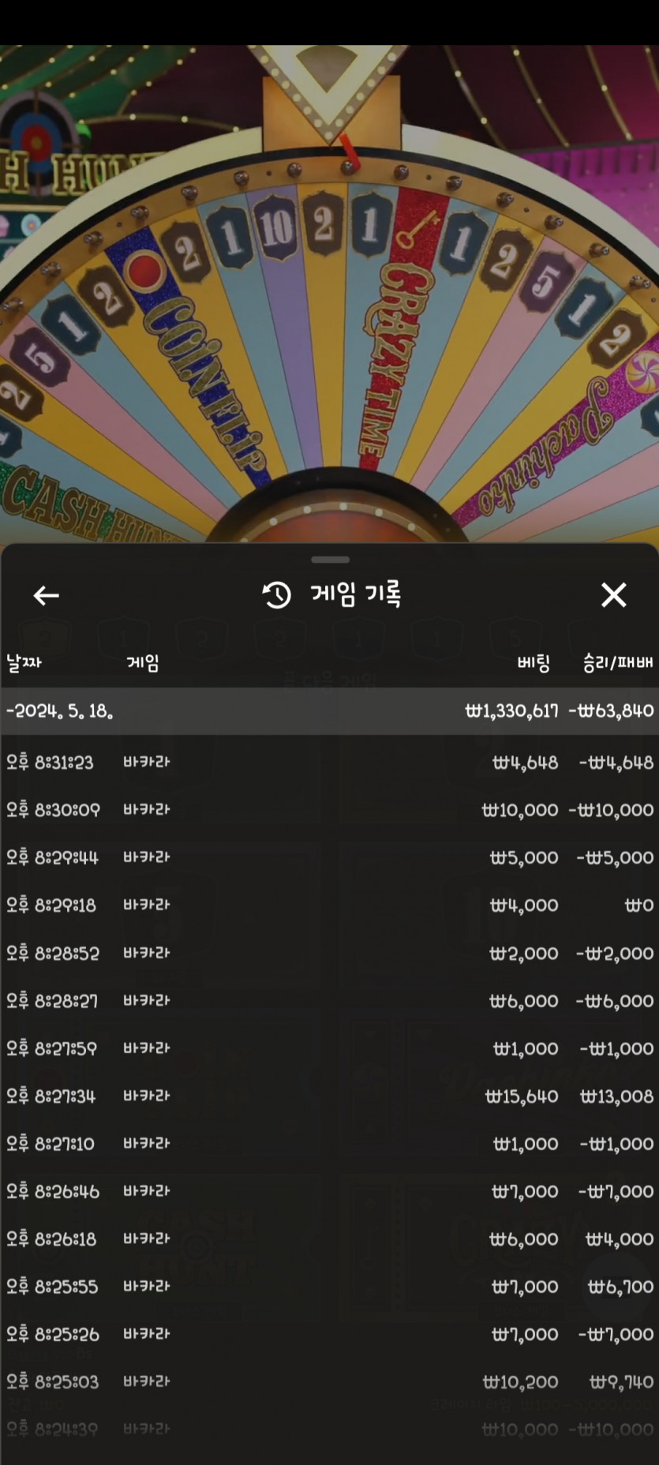
Task: Click the 승리/패배 column header
Action: click(618, 663)
